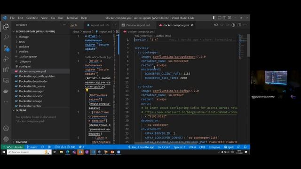The image size is (301, 169).
Task: Click open changes icon in editor toolbar
Action: [x=216, y=25]
